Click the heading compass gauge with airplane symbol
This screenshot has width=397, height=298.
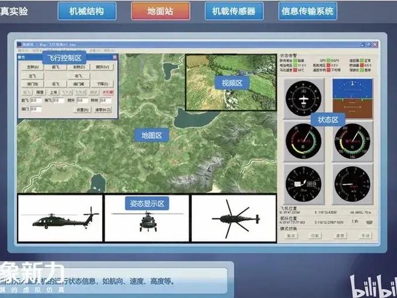(303, 98)
